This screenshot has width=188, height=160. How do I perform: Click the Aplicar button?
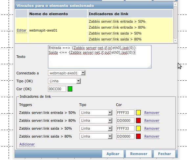(x=113, y=154)
